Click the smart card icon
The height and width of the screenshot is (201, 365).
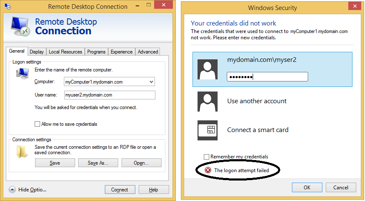[x=208, y=130]
